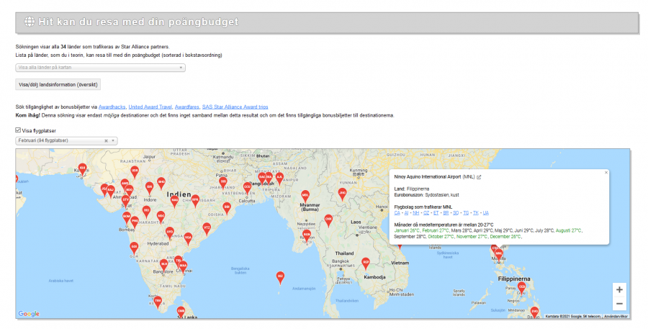648x329 pixels.
Task: Select the IXZ marker on Andaman islands
Action: pos(281,276)
